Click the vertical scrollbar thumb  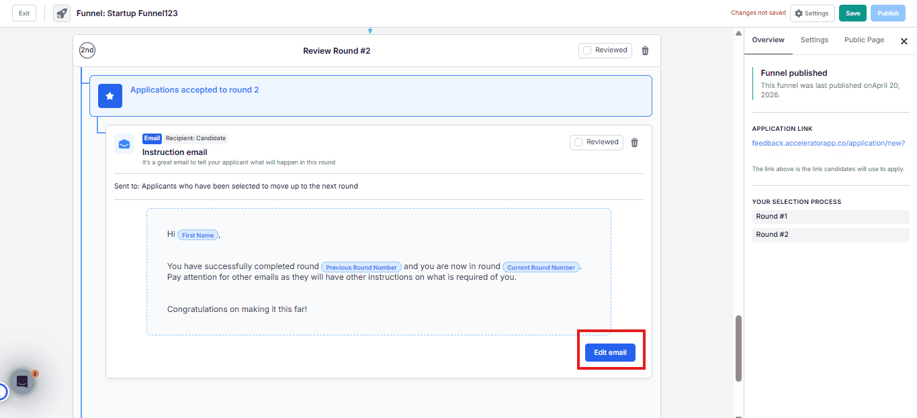[739, 348]
